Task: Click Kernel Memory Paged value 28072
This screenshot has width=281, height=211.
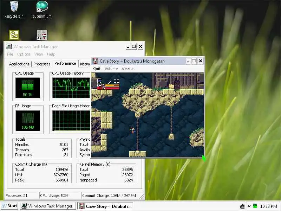Action: pyautogui.click(x=128, y=175)
